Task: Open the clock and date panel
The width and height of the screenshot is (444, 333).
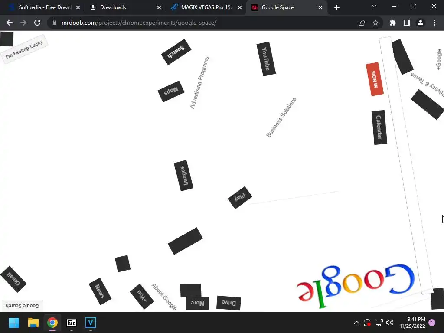Action: [412, 323]
